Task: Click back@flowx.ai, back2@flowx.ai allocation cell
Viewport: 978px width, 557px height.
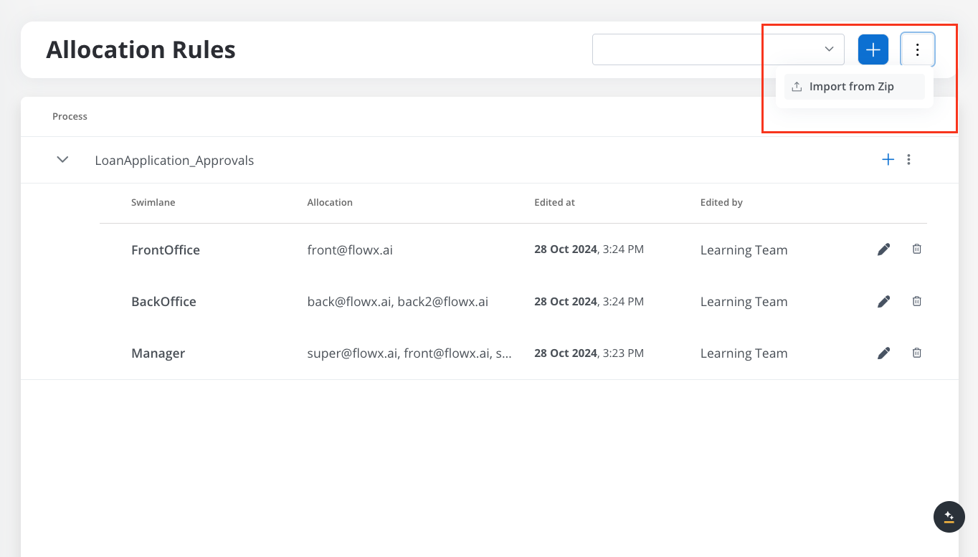Action: (x=398, y=302)
